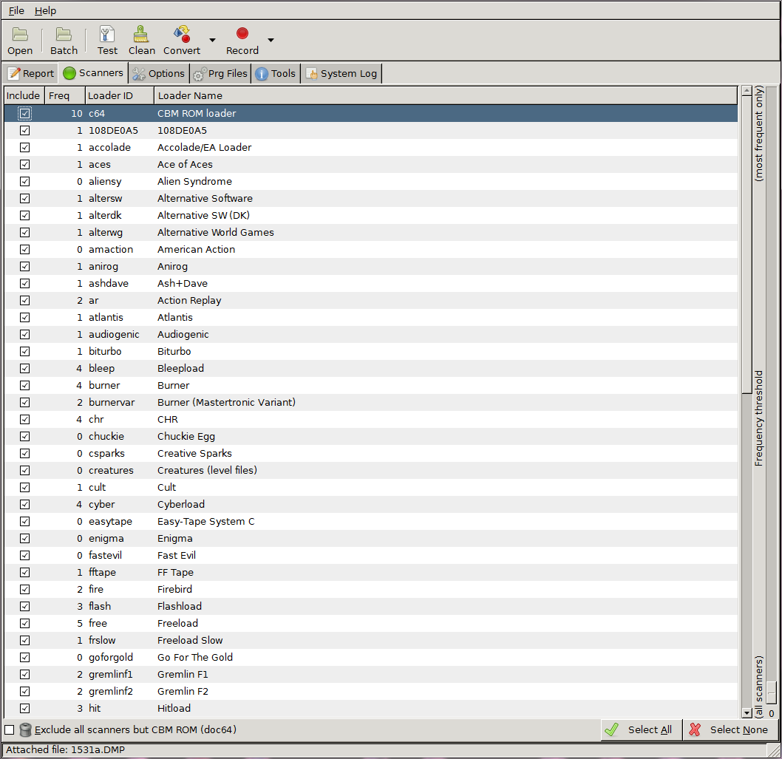The width and height of the screenshot is (782, 759).
Task: Uncheck Include for Accolade/EA Loader
Action: (x=24, y=148)
